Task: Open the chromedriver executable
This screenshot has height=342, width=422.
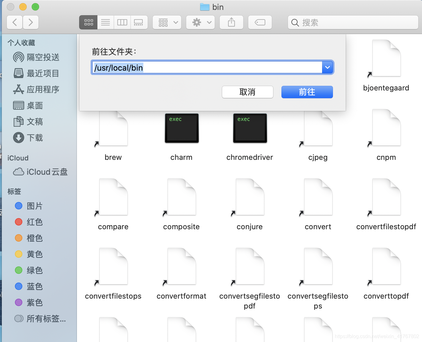Action: pyautogui.click(x=250, y=128)
